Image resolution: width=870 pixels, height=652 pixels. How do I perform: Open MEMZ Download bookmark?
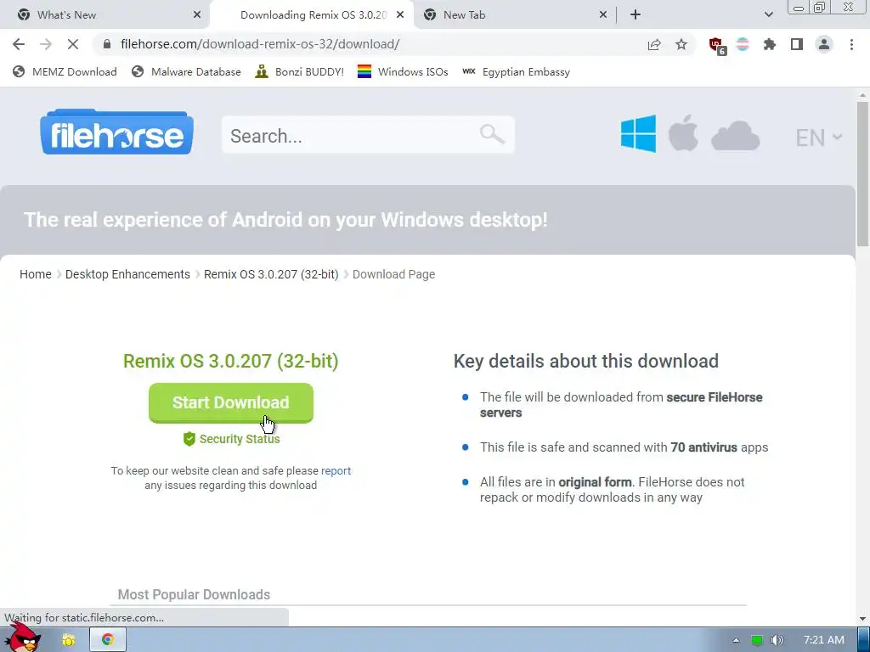point(65,71)
